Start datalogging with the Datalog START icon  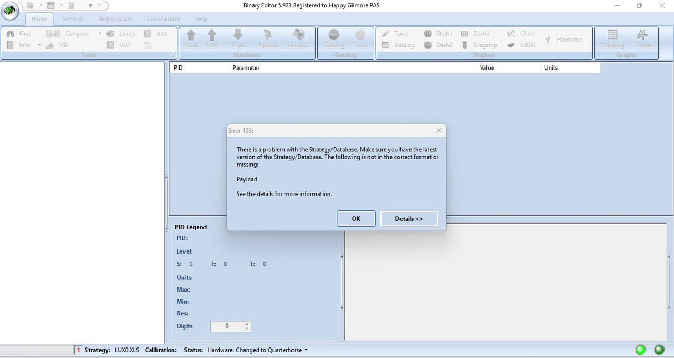[x=334, y=35]
